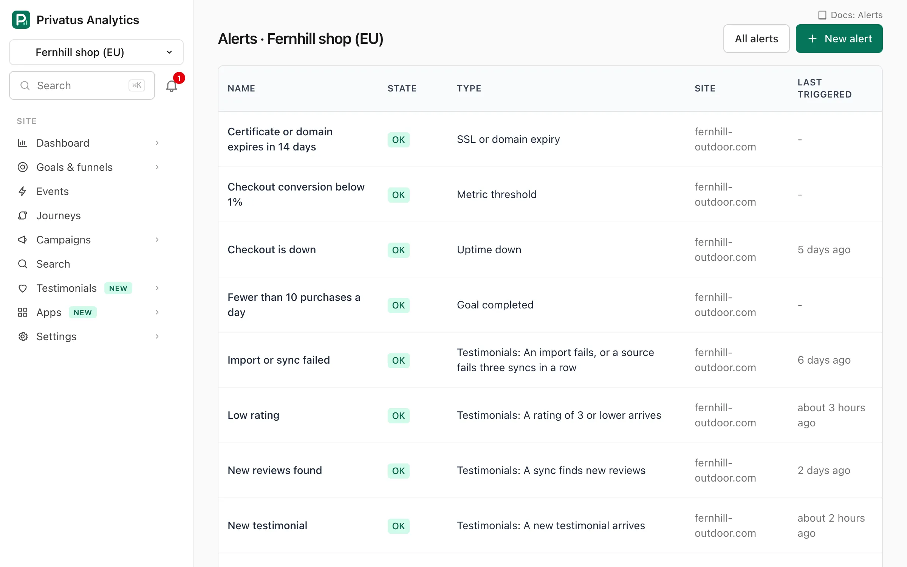Image resolution: width=907 pixels, height=567 pixels.
Task: Click 'Goal completed' type cell
Action: click(x=495, y=305)
